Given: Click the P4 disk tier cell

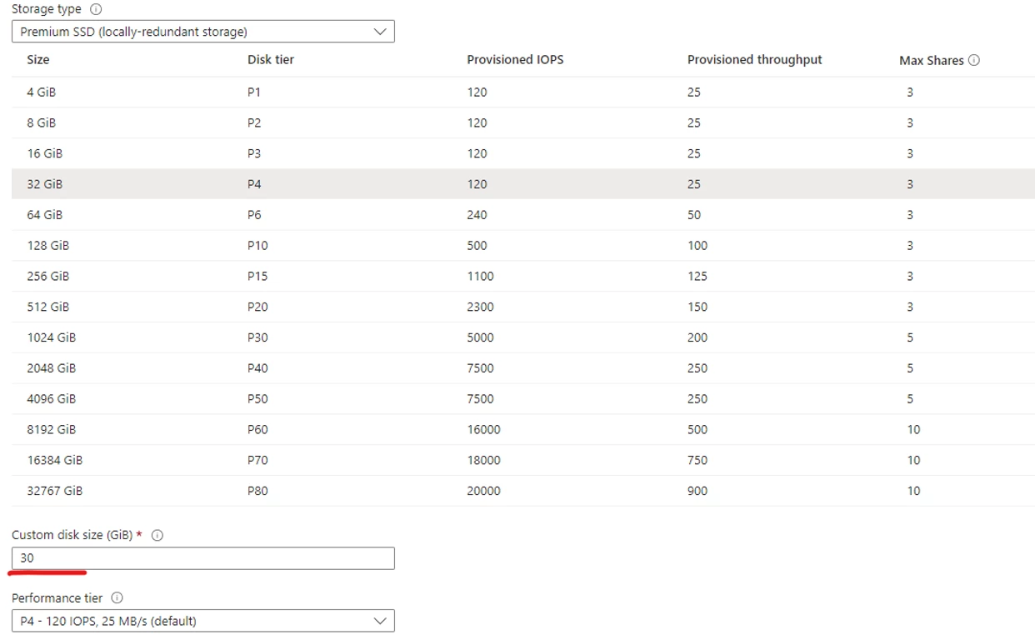Looking at the screenshot, I should (254, 184).
